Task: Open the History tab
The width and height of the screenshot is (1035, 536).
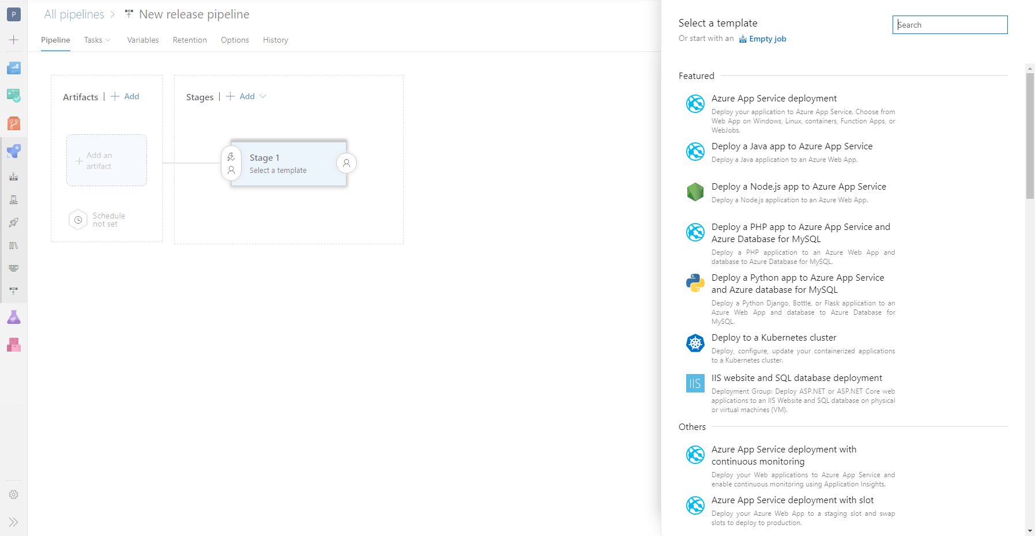Action: [276, 40]
